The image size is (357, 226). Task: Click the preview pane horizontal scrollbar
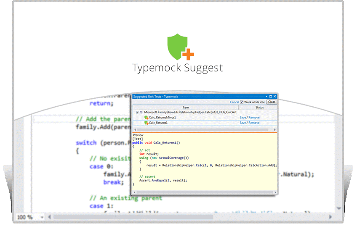pyautogui.click(x=205, y=192)
